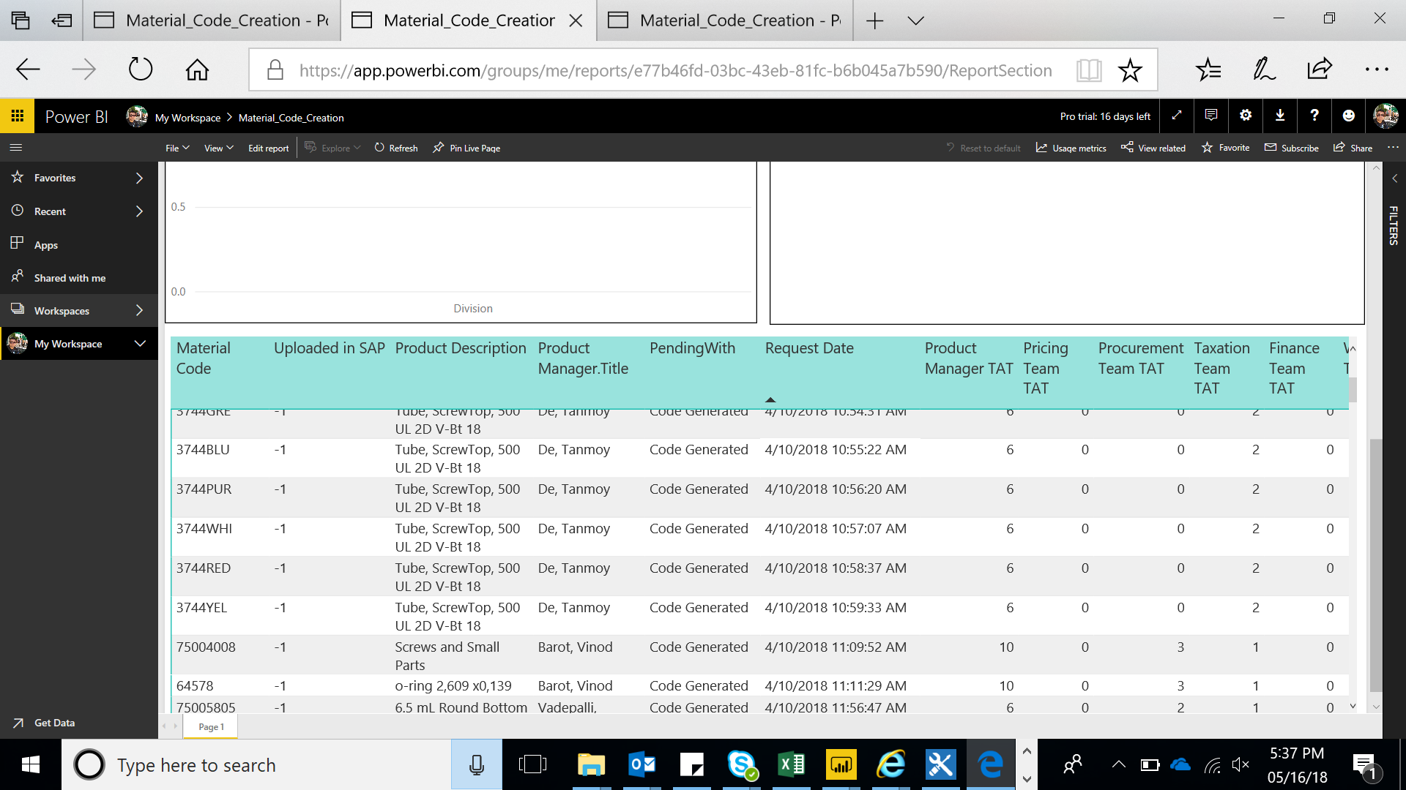Click the browser address bar URL
The width and height of the screenshot is (1406, 790).
point(675,70)
